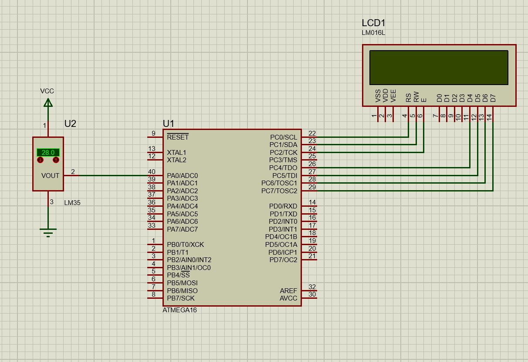The image size is (528, 362).
Task: Select the PC6/TOSC1 pin label
Action: coord(279,183)
